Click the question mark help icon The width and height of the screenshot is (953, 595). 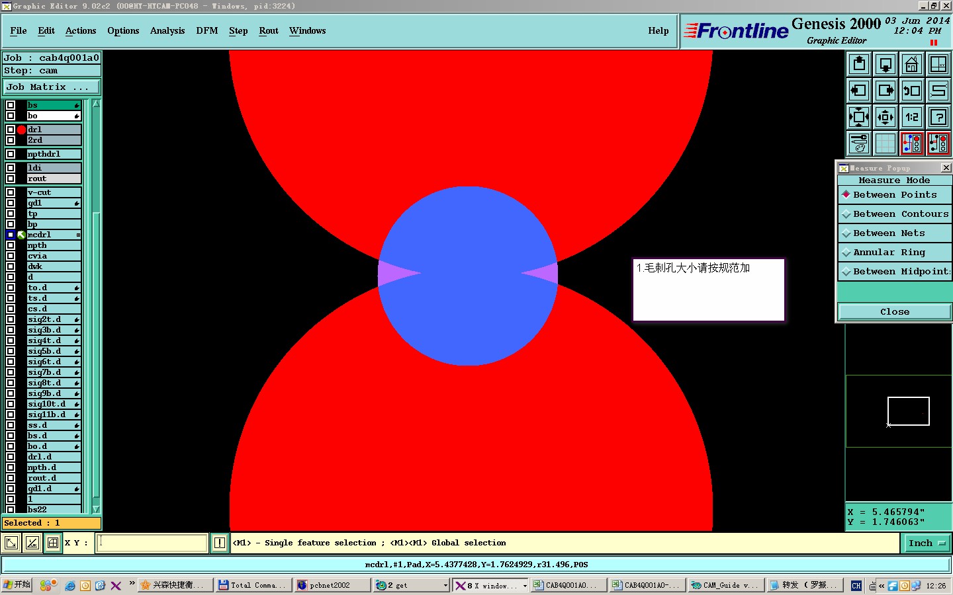[x=938, y=117]
